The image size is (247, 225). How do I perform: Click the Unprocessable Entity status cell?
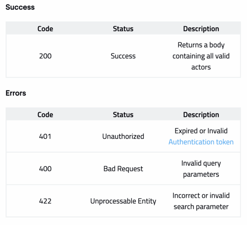[x=123, y=201]
